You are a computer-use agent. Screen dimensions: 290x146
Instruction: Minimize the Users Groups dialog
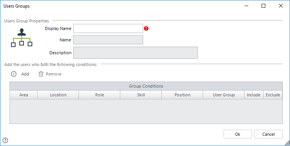246,6
